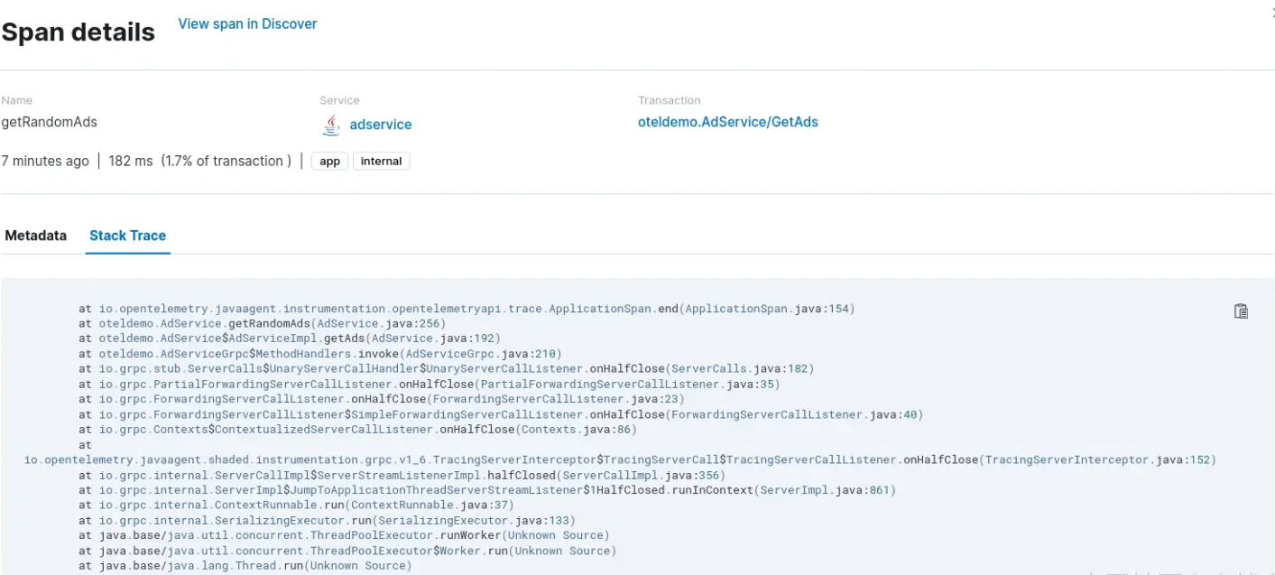
Task: Click the Java icon beside adservice
Action: (x=331, y=125)
